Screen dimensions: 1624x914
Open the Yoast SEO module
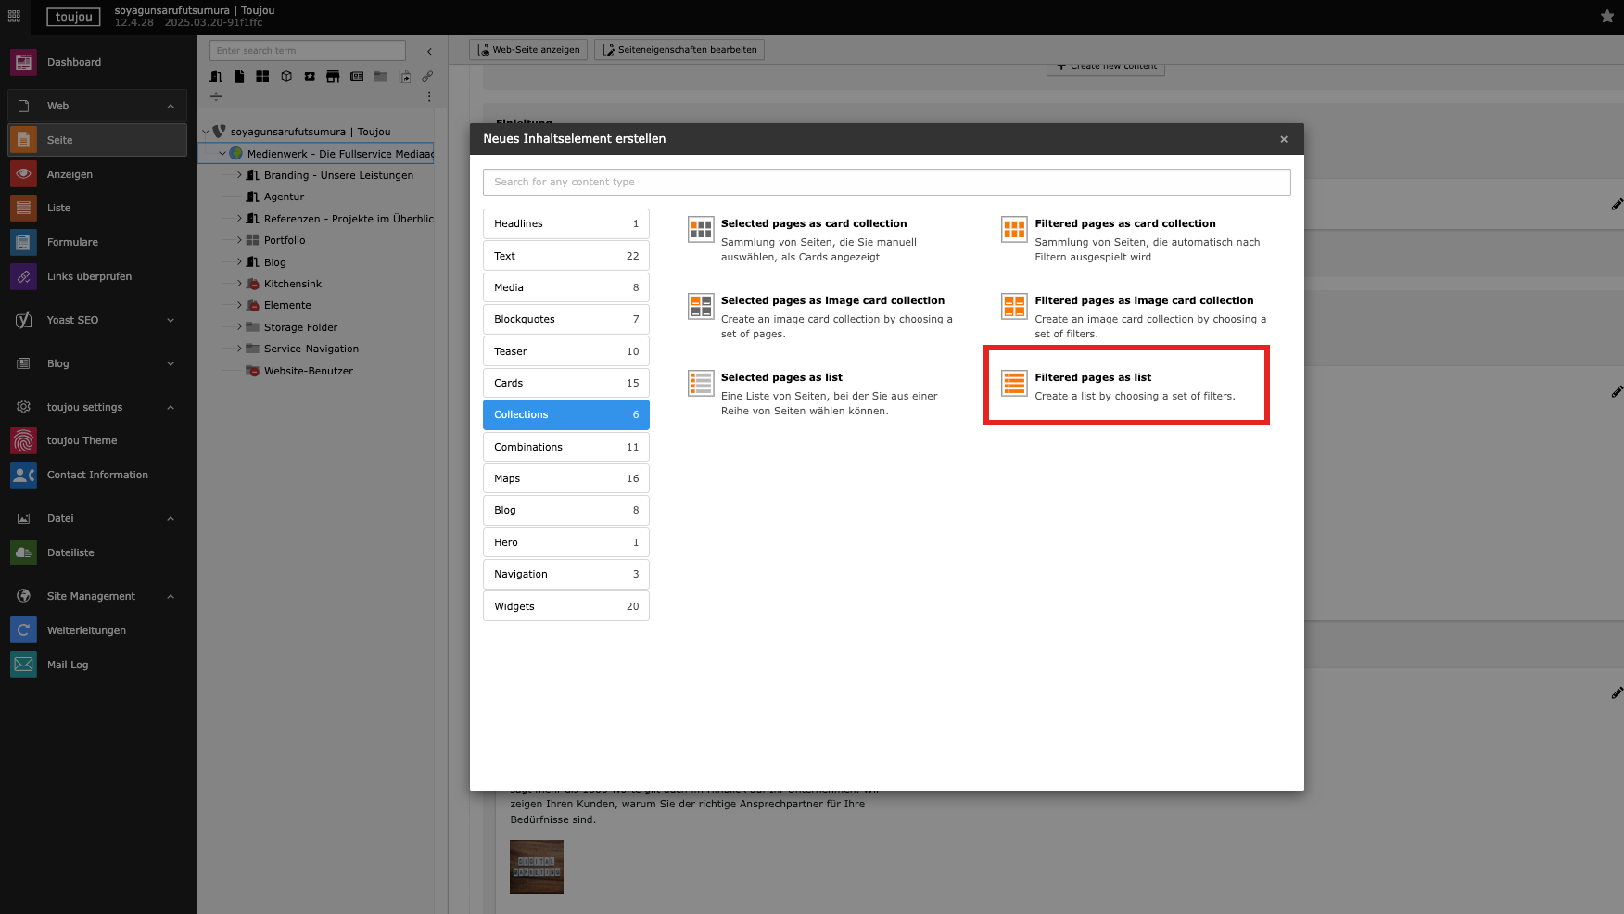pyautogui.click(x=72, y=320)
